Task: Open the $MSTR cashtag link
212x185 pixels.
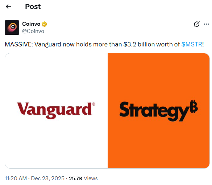Action: tap(192, 44)
